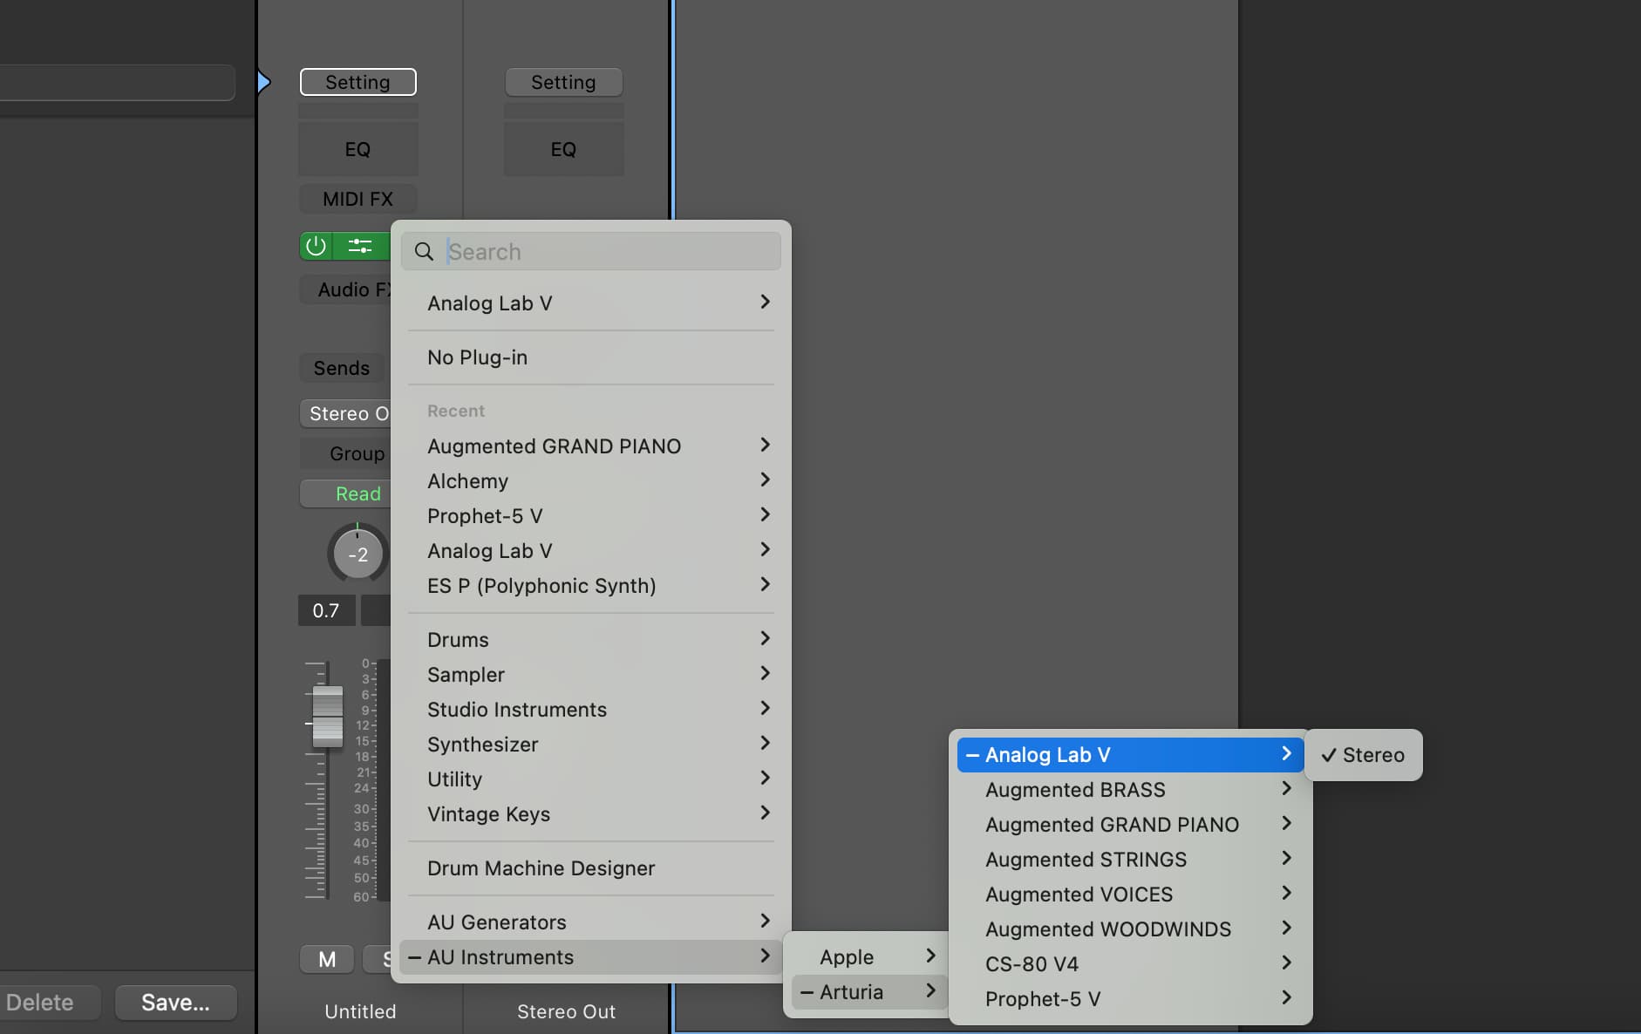Choose No Plug-in from menu

pyautogui.click(x=591, y=357)
